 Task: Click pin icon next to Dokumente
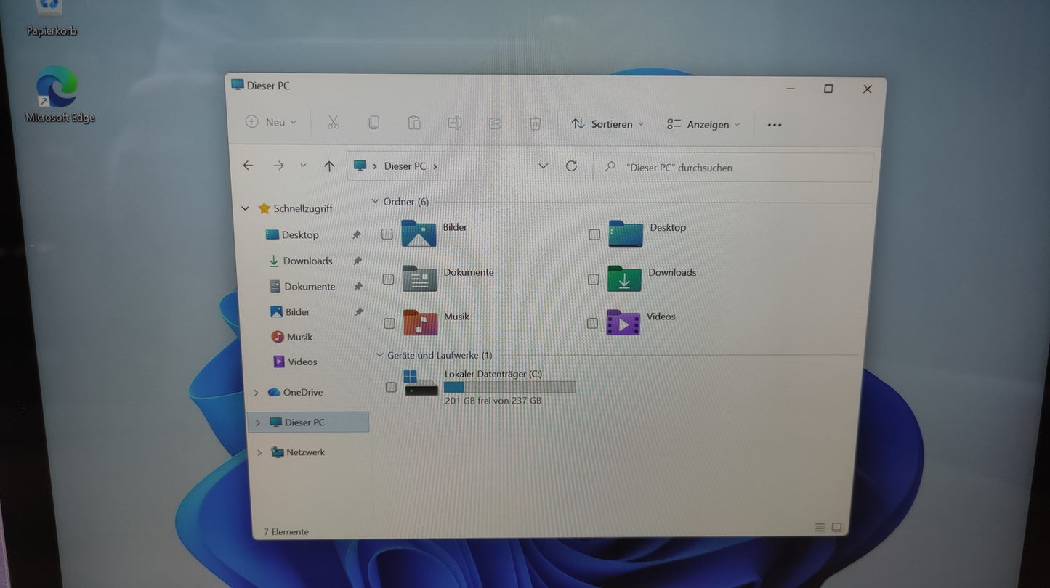point(358,287)
